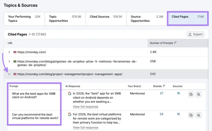The height and width of the screenshot is (131, 212).
Task: Click the Brazil flag beside the Portuguese URL
Action: coord(15,61)
